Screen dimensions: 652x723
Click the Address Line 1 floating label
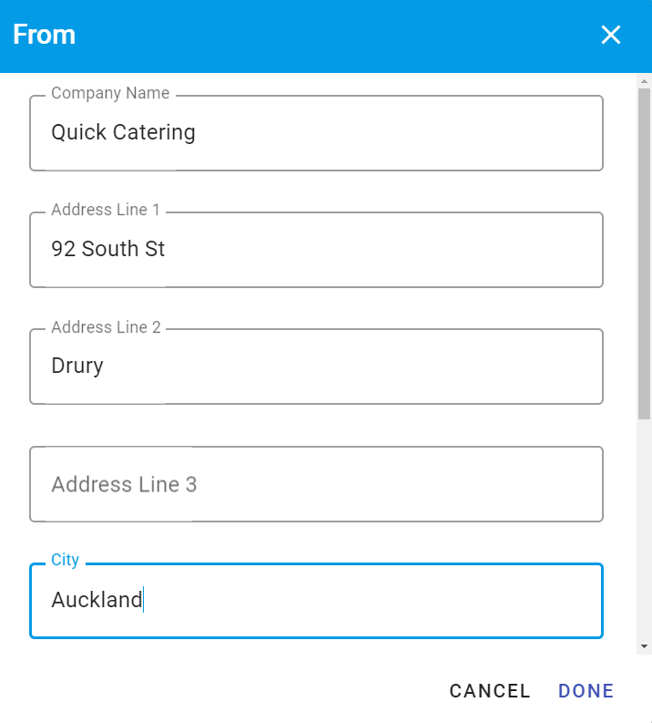106,210
